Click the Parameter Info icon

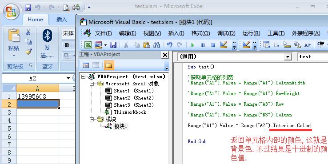coord(297,44)
